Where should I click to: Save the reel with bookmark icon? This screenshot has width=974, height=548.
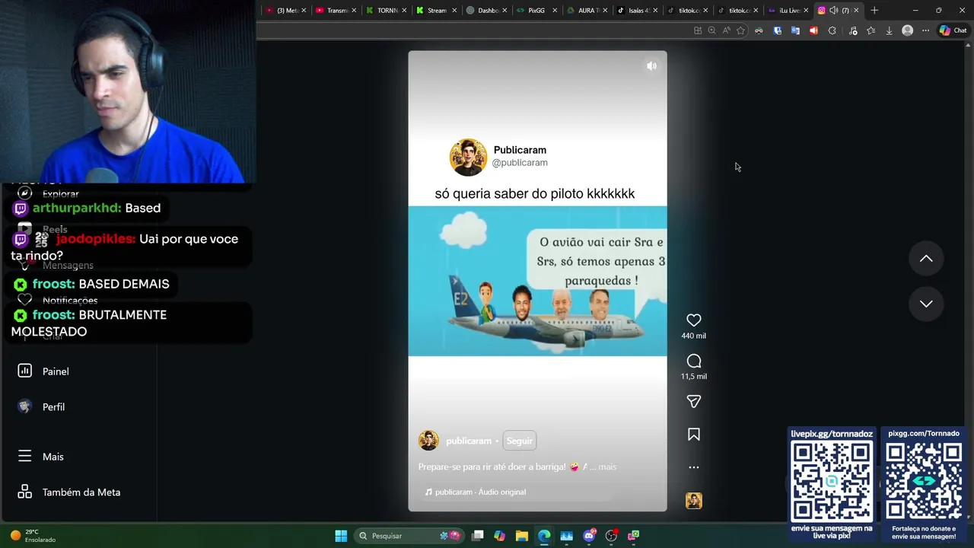[693, 435]
